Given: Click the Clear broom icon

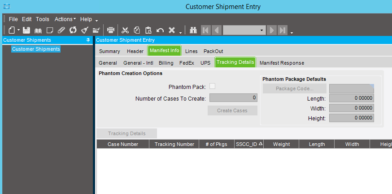Looking at the screenshot, I should [85, 30].
